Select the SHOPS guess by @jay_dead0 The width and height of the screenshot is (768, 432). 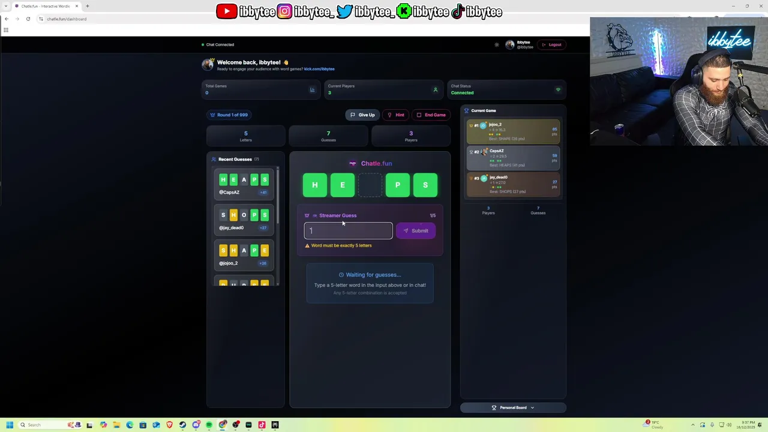244,219
